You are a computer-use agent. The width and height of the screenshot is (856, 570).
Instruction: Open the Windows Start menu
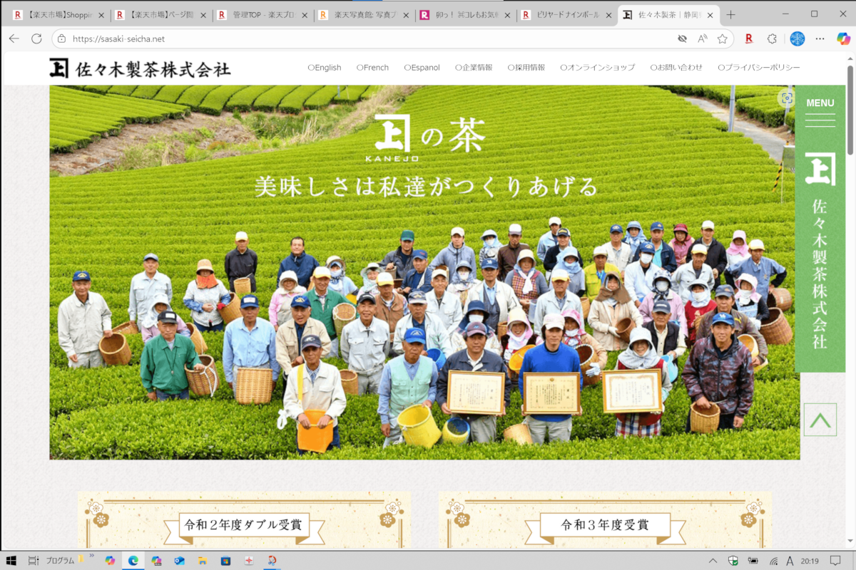click(x=11, y=561)
